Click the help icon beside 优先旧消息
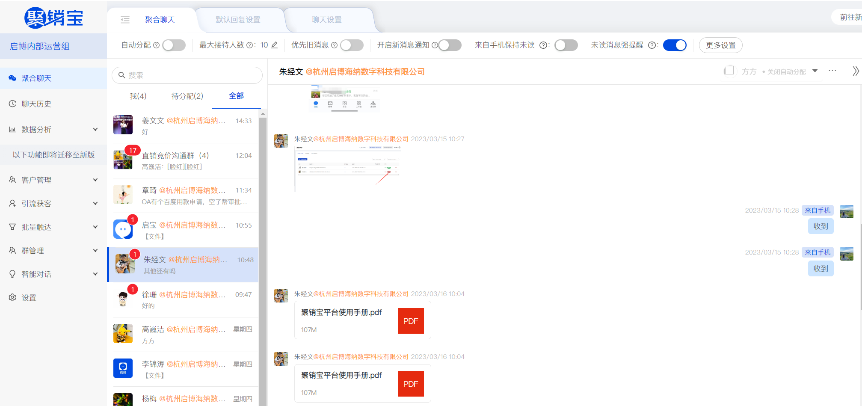Image resolution: width=862 pixels, height=406 pixels. coord(335,45)
